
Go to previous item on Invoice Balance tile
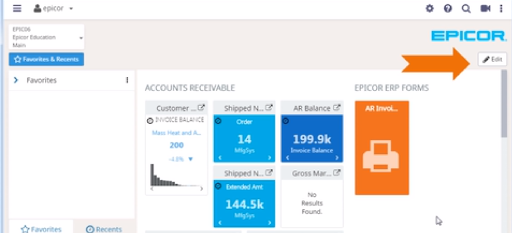pyautogui.click(x=287, y=158)
